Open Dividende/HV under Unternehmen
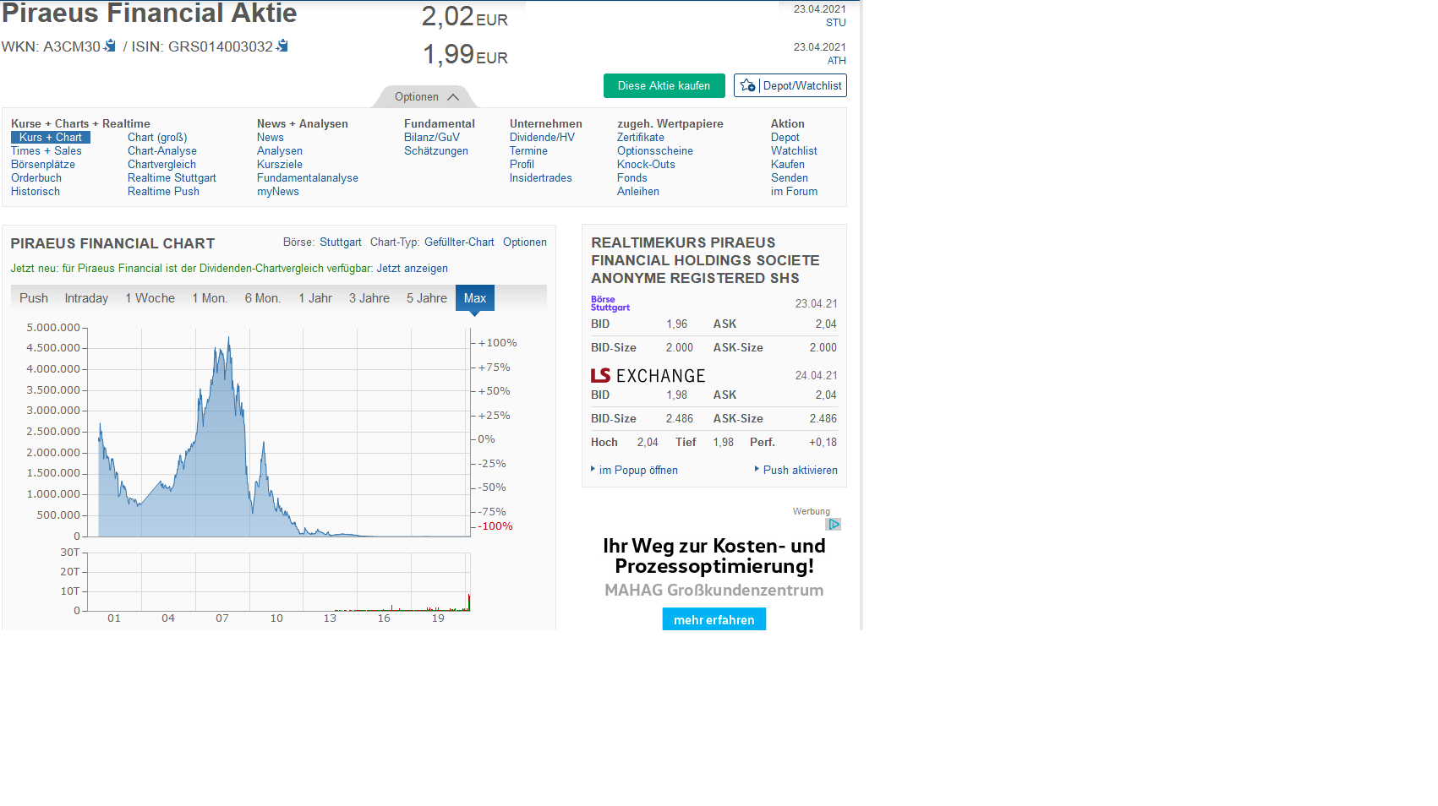 (x=545, y=137)
